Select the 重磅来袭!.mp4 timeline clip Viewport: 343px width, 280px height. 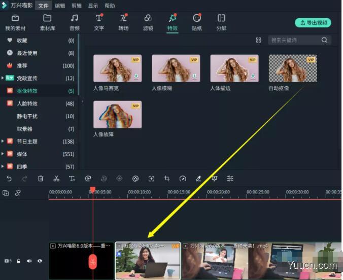click(262, 261)
